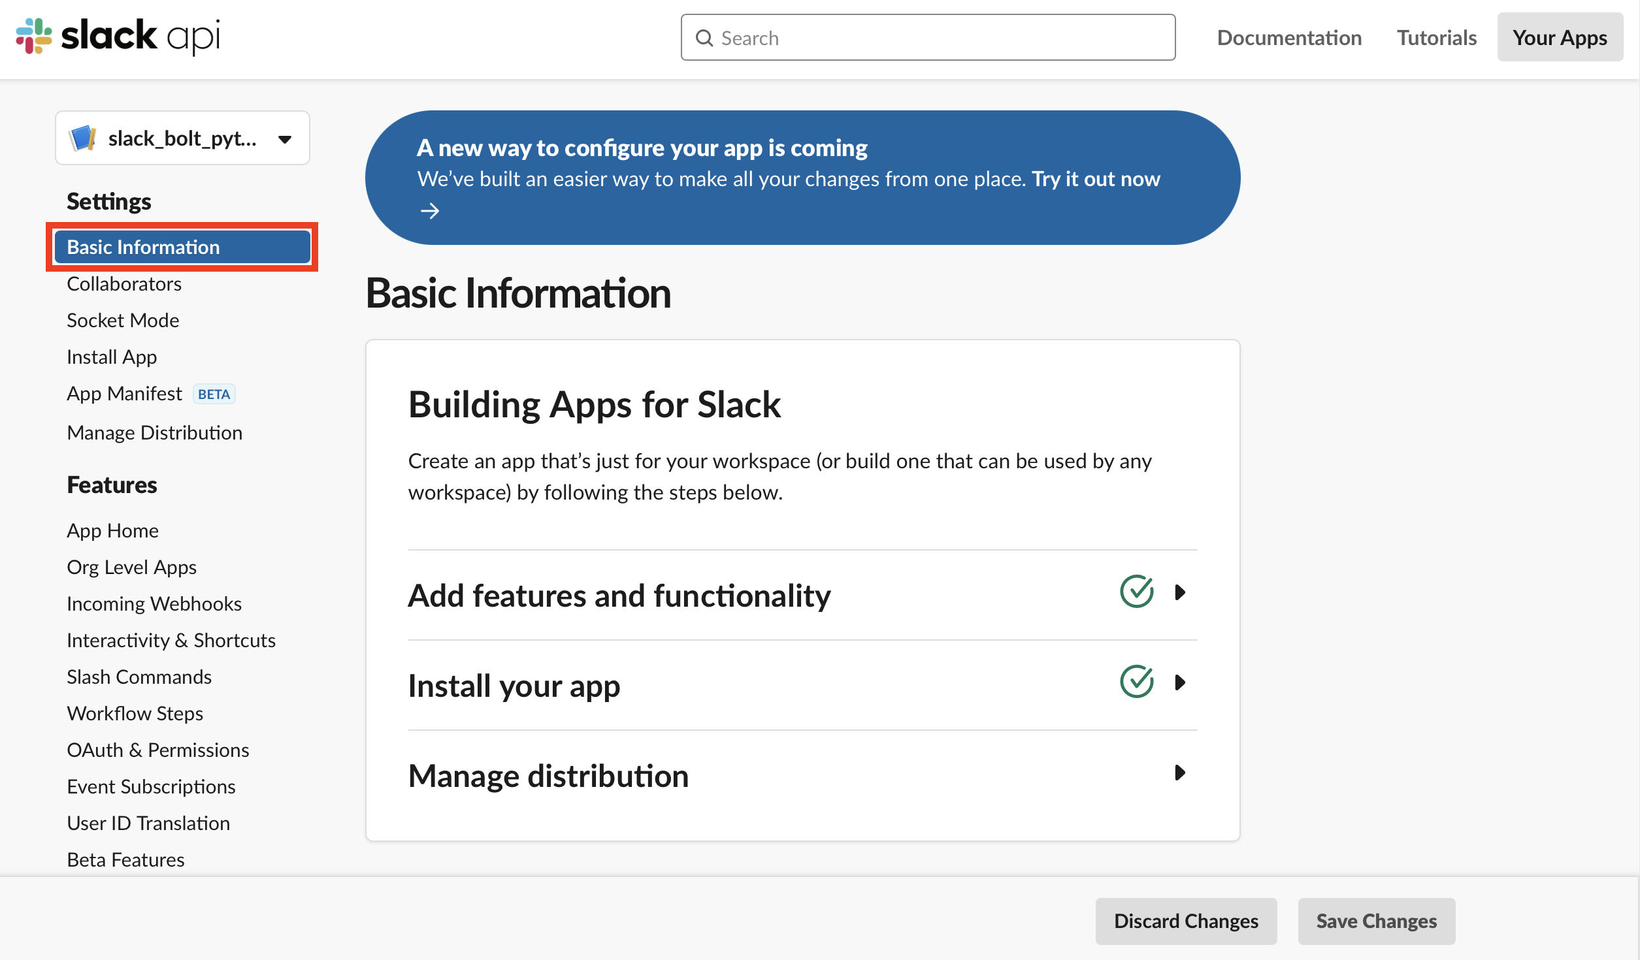The image size is (1640, 960).
Task: Select Basic Information in Settings sidebar
Action: pos(182,247)
